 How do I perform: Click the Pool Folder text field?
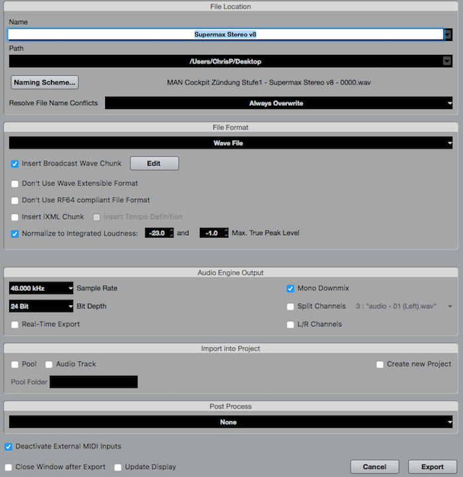[x=93, y=382]
